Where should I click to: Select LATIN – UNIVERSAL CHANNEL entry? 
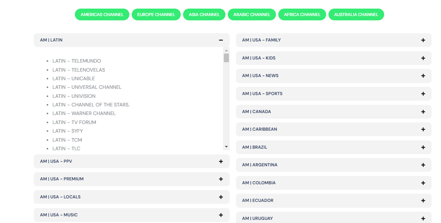(x=87, y=87)
